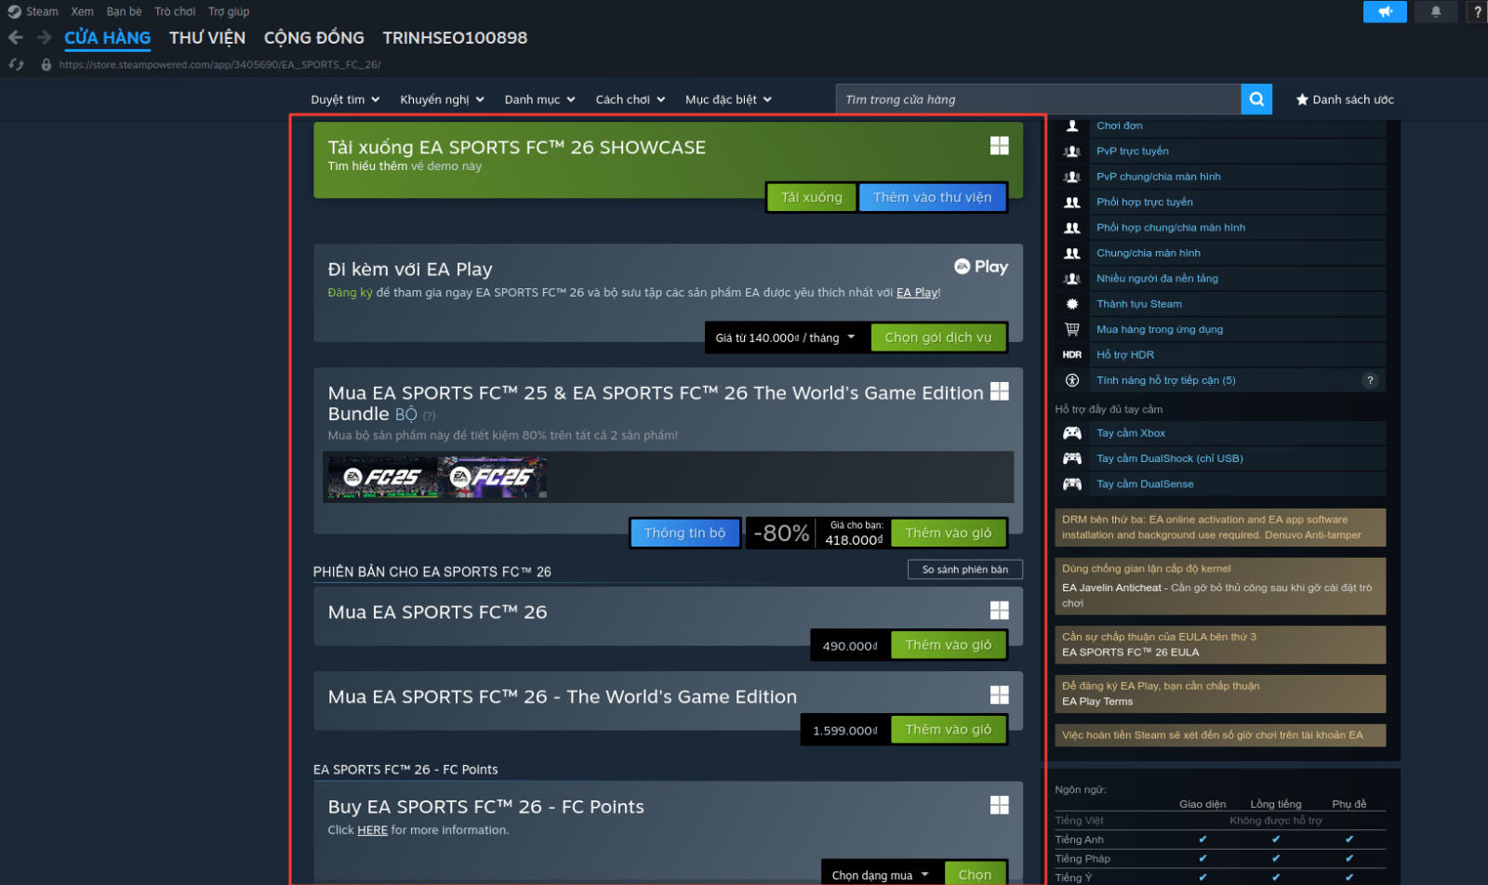Click the magnifier search button
1488x885 pixels.
click(1256, 99)
